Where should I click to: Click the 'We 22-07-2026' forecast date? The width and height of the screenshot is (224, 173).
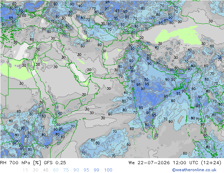[149, 163]
